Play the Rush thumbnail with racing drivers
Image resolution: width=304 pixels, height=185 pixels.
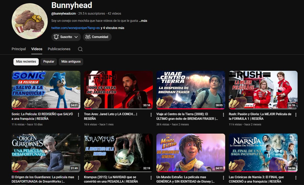[x=263, y=90]
